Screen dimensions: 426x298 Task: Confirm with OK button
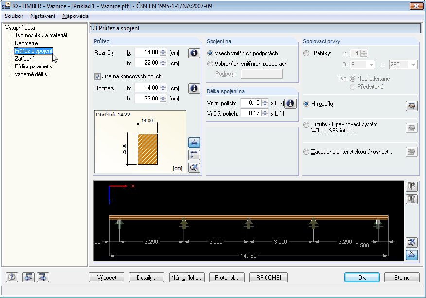tap(362, 278)
